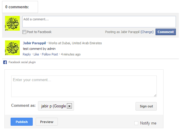Click the avatar beside the Add a comment box

(12, 23)
